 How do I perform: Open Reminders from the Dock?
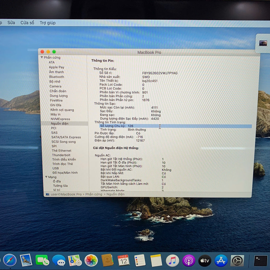coord(140,261)
